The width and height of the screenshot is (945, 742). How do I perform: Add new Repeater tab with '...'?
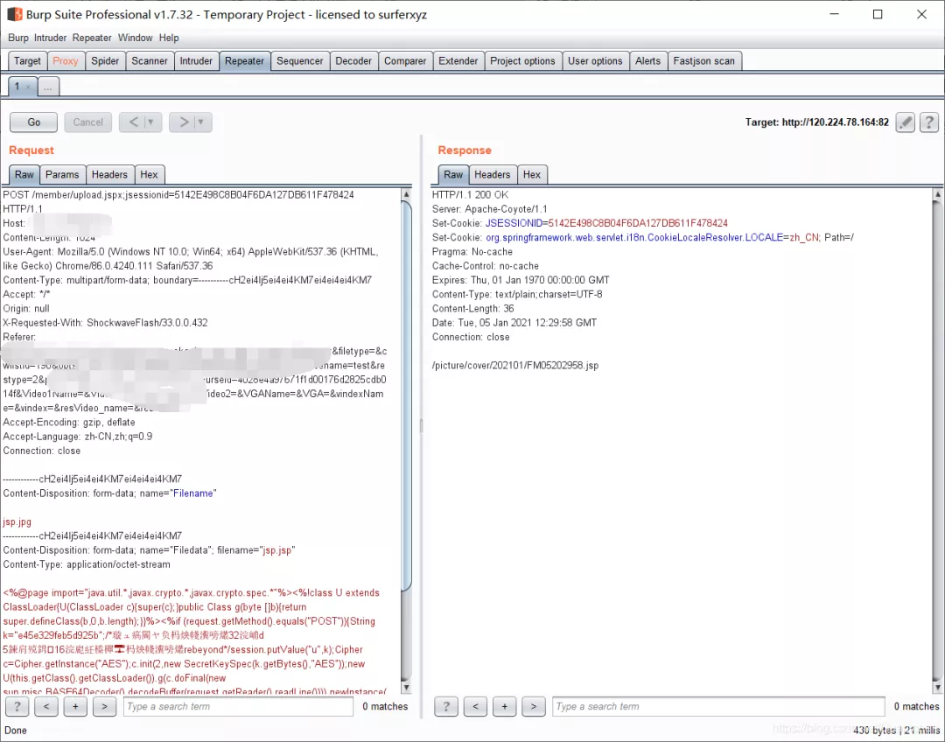pyautogui.click(x=48, y=87)
